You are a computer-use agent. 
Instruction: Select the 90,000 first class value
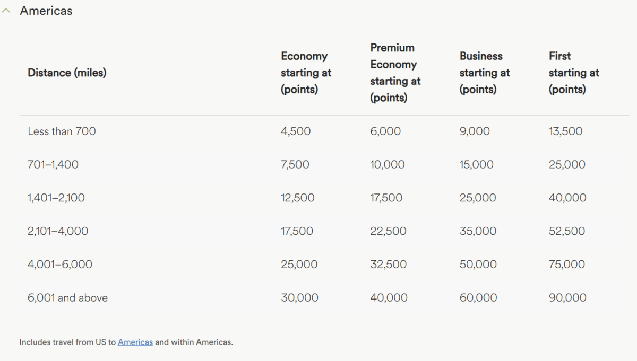pyautogui.click(x=567, y=297)
